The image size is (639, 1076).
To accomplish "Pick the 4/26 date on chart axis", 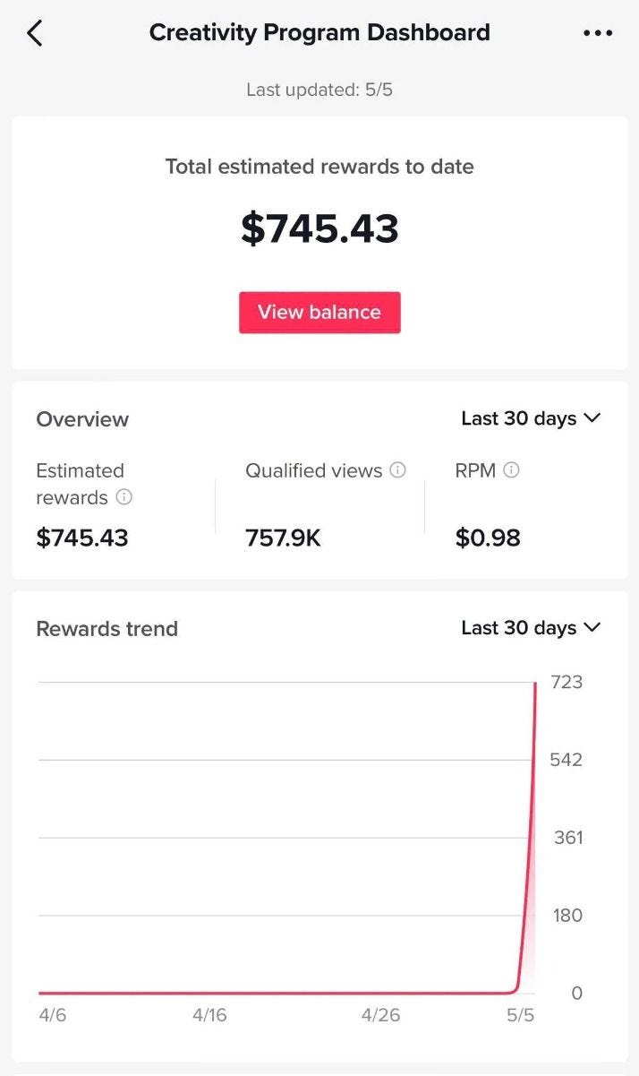I will pos(380,1015).
